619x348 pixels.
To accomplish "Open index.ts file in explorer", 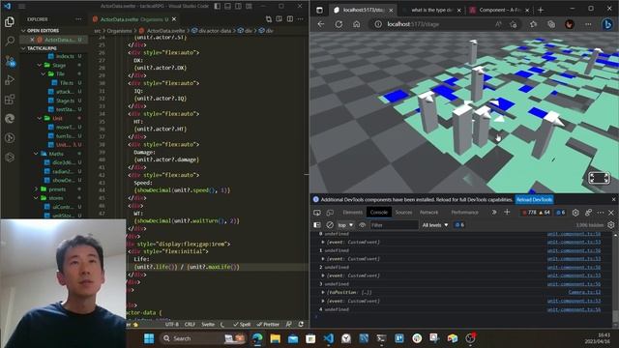I will coord(65,56).
